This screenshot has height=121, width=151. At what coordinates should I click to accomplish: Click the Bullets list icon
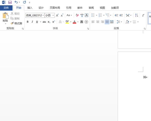[x=93, y=15]
